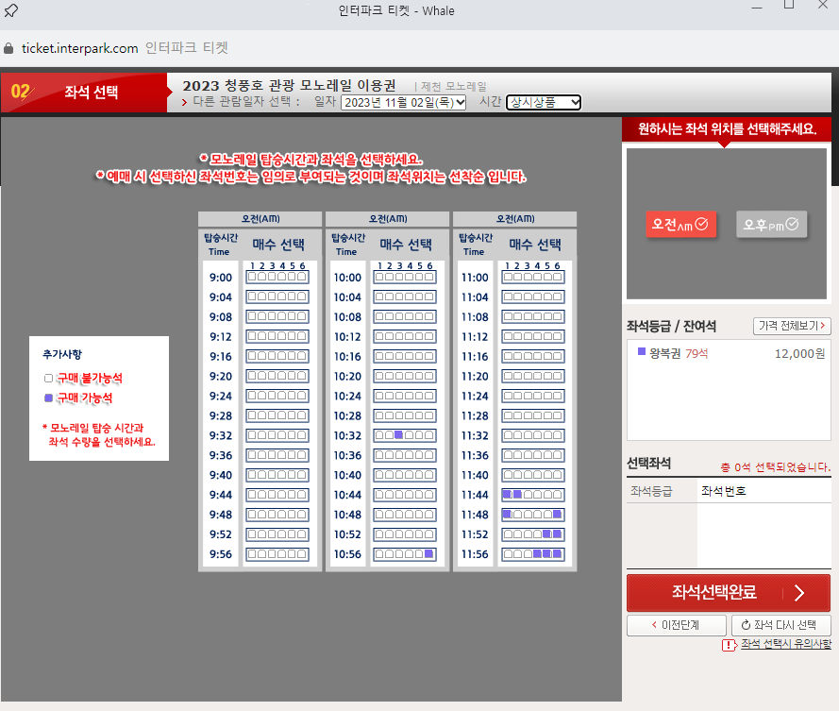Click the padlock site security icon

pyautogui.click(x=8, y=48)
